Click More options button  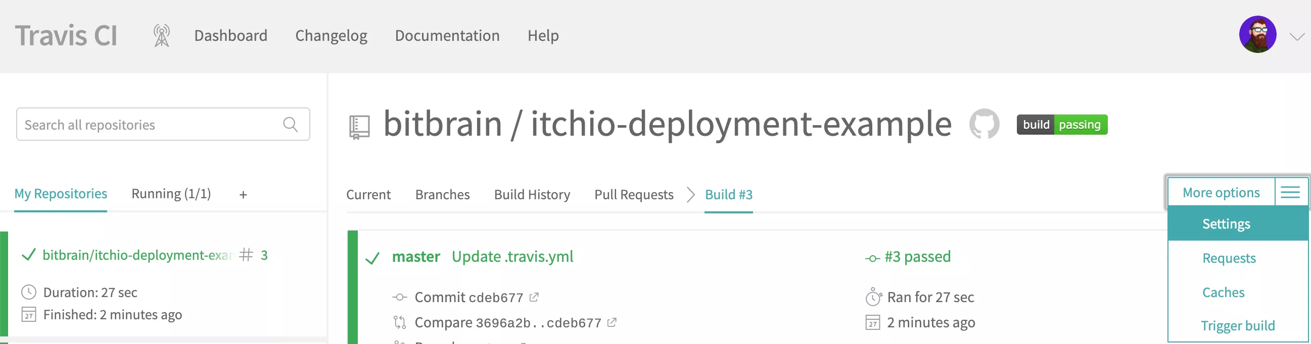tap(1221, 193)
